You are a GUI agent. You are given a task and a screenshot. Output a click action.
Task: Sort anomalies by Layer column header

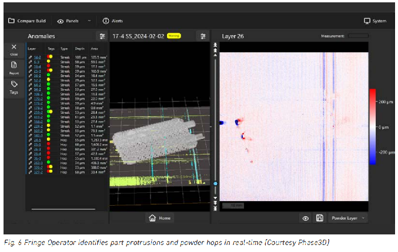point(32,49)
